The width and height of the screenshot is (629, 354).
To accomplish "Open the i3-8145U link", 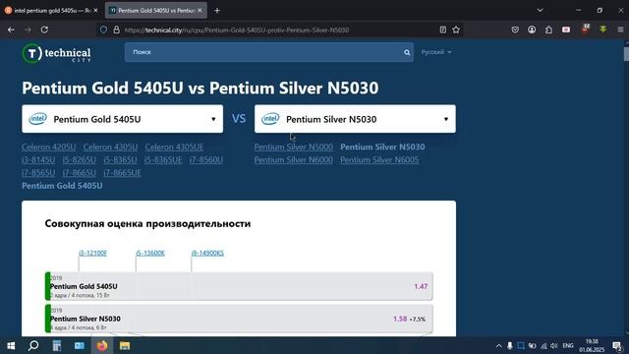I will point(38,159).
